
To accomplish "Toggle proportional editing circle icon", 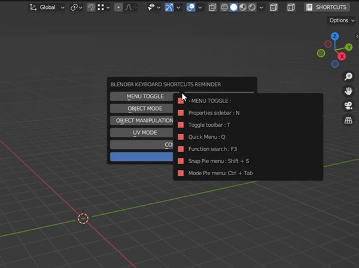I will [118, 7].
